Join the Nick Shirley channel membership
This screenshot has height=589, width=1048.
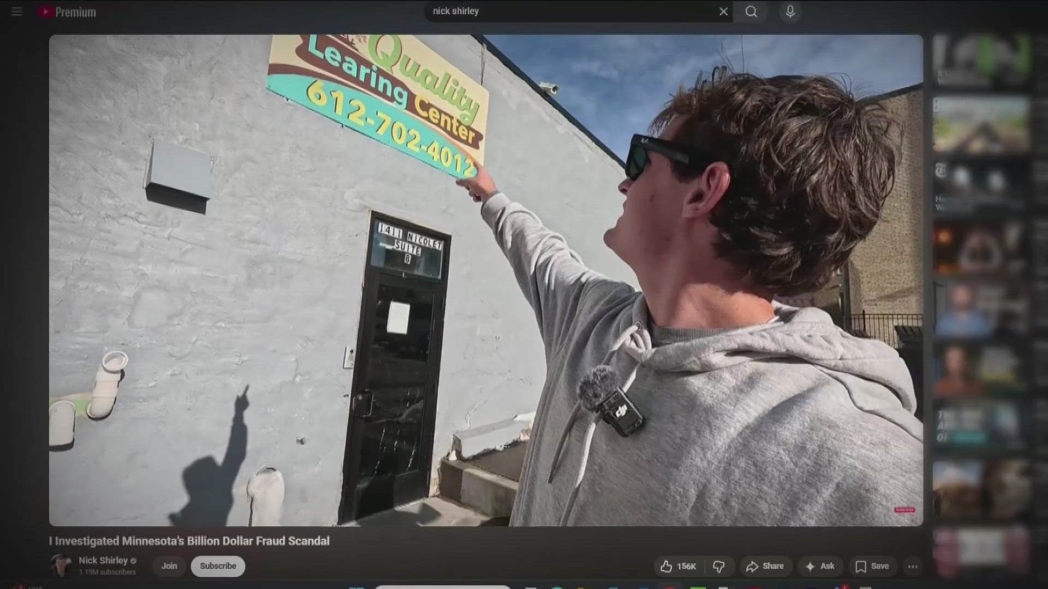(169, 566)
